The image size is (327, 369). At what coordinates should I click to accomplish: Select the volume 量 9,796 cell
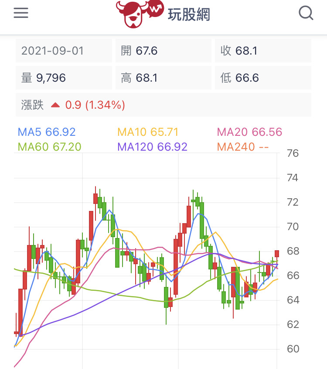(x=64, y=78)
